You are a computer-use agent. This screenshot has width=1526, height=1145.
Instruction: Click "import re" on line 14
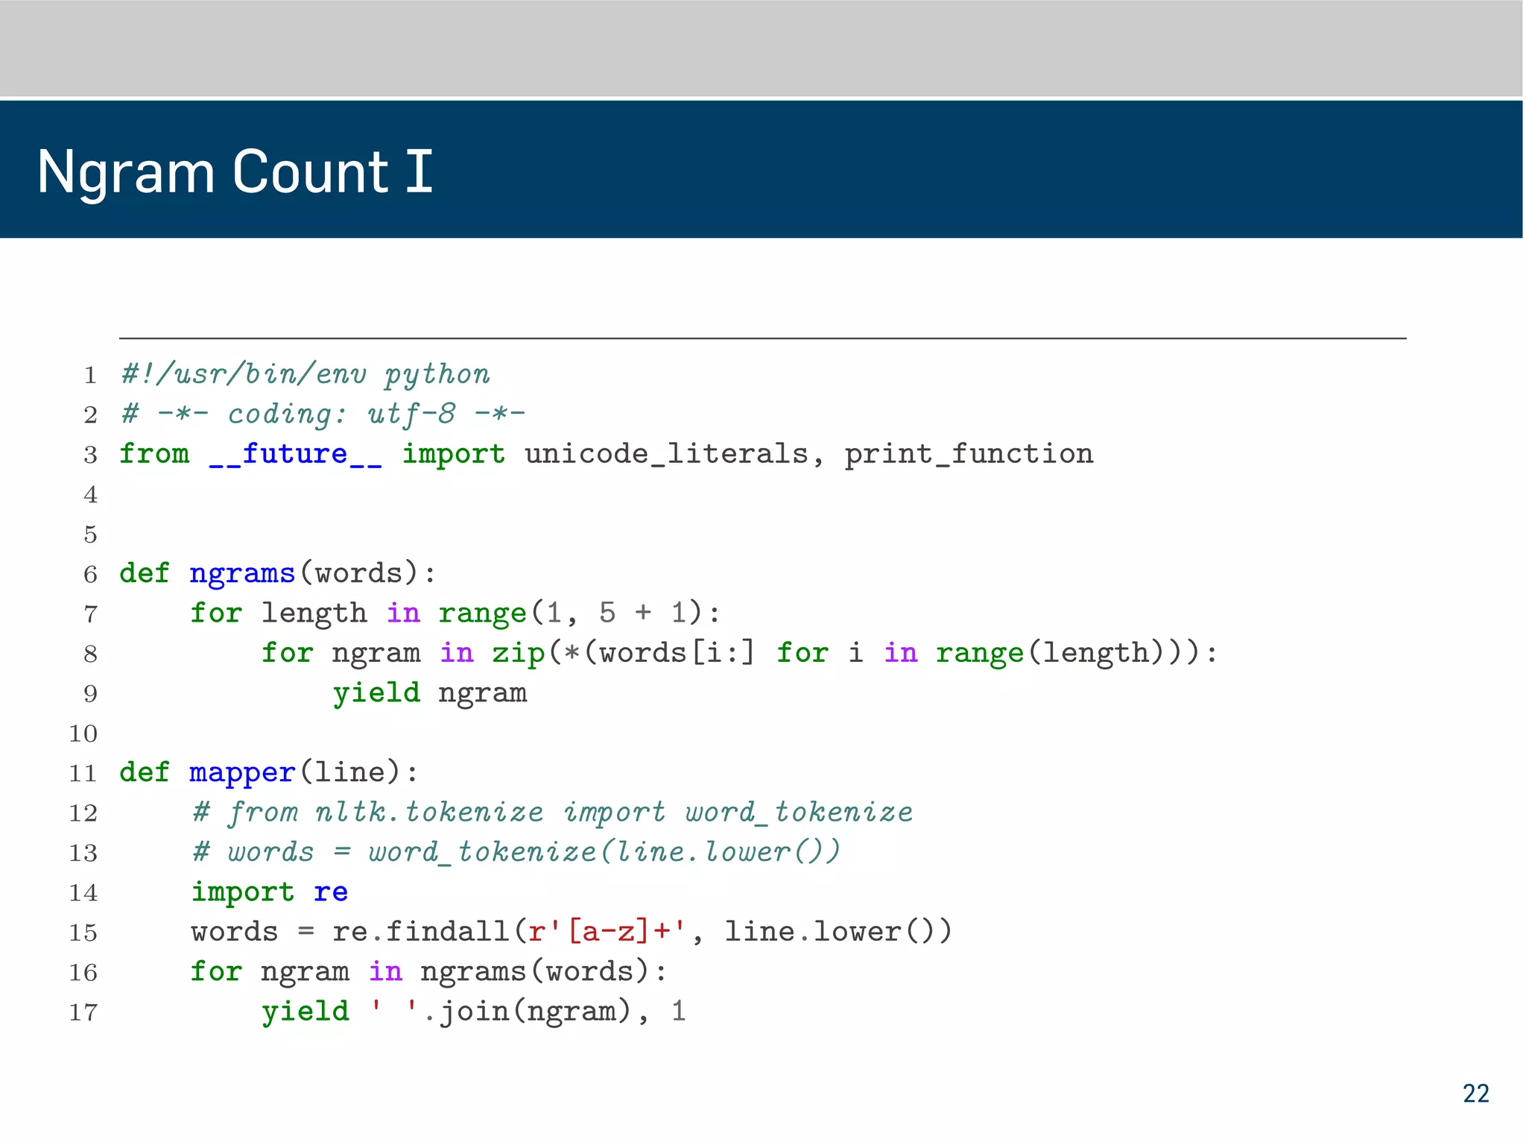point(270,892)
